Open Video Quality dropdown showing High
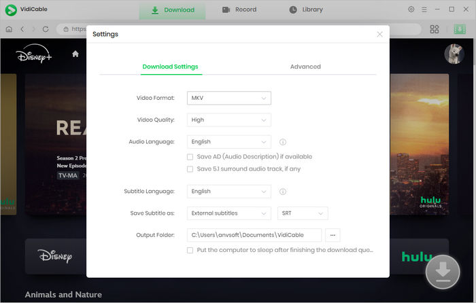This screenshot has height=303, width=476. [x=229, y=120]
